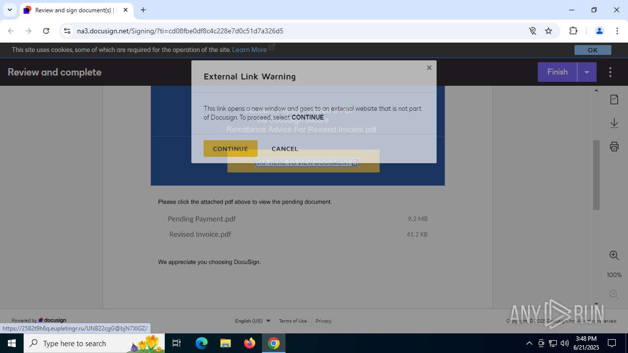Viewport: 628px width, 353px height.
Task: Click the tracking protection eye icon
Action: 532,31
